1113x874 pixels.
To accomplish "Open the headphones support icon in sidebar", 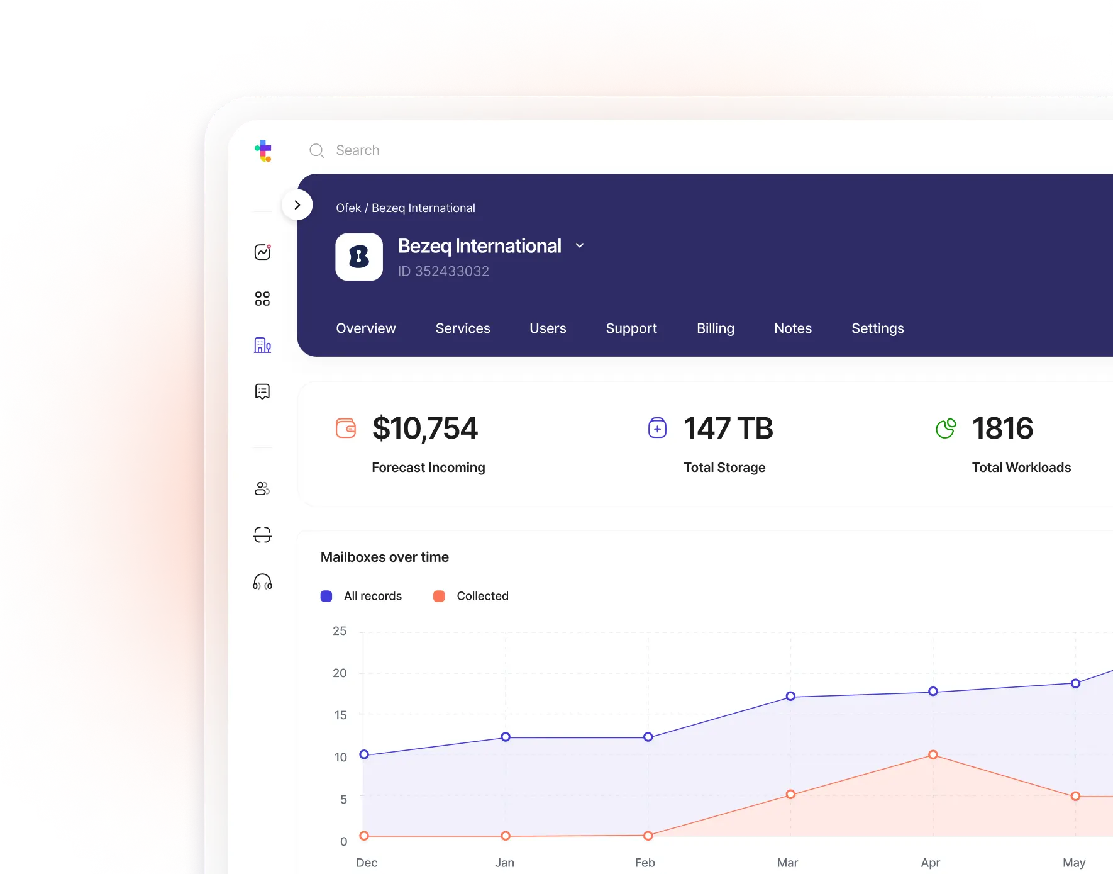I will [262, 581].
